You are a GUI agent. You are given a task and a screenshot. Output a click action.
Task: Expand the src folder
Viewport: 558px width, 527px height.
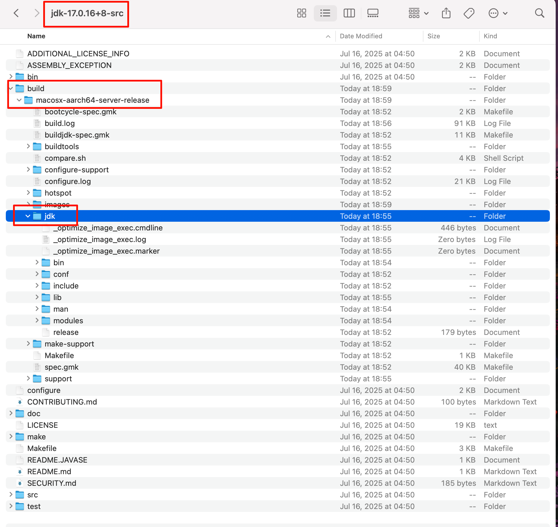[11, 494]
